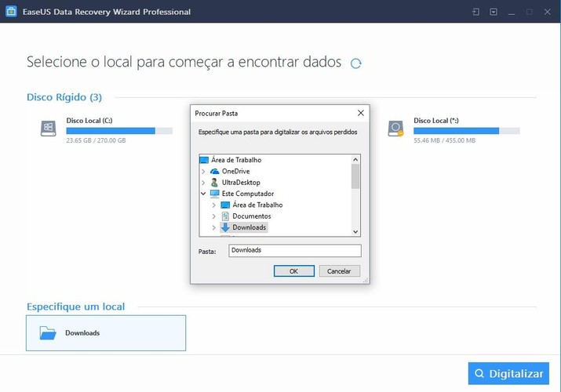Click the Disco Local (C:) label

point(89,121)
